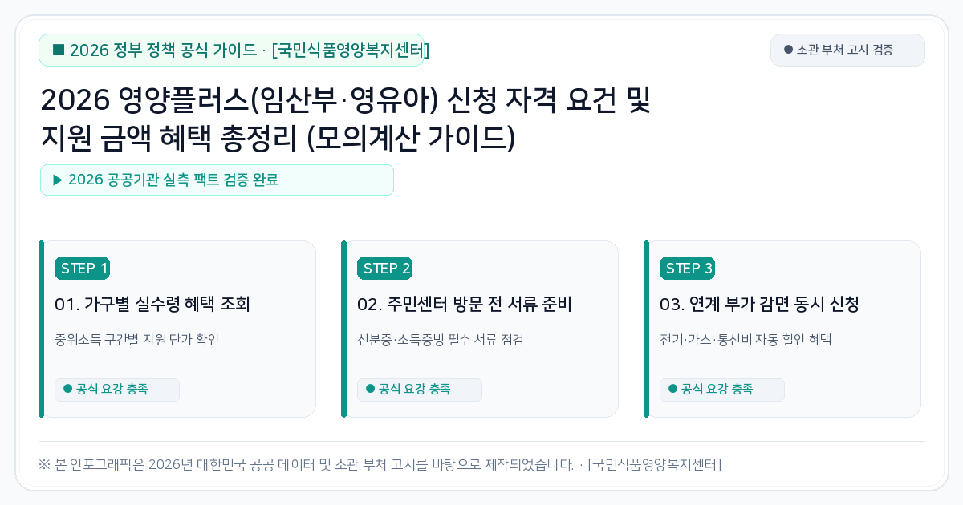Image resolution: width=963 pixels, height=505 pixels.
Task: Open the 2026 공공기관 실측 팩트 검증 완료 banner
Action: (217, 180)
